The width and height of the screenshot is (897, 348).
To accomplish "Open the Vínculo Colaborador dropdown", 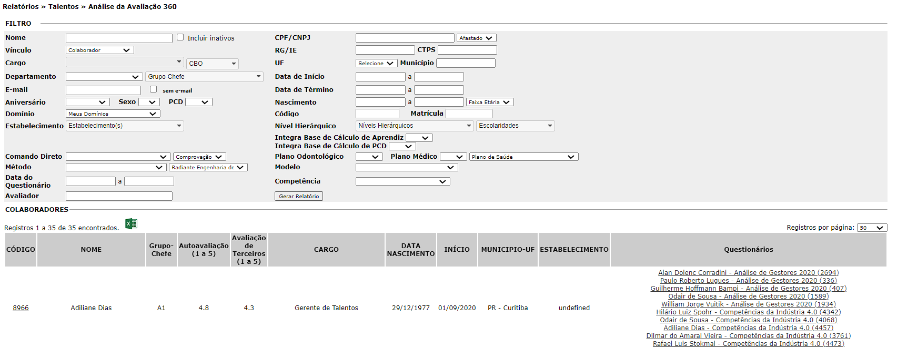I will click(99, 50).
